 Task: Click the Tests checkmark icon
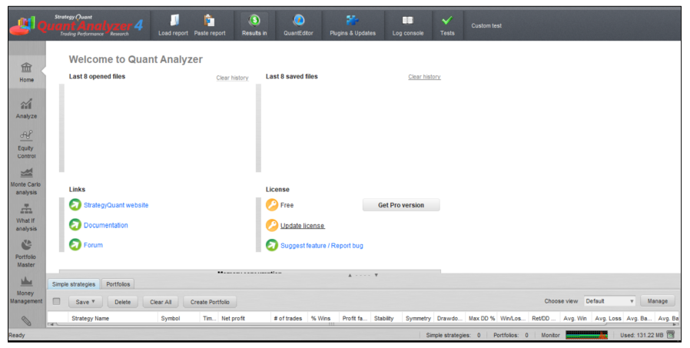click(447, 20)
